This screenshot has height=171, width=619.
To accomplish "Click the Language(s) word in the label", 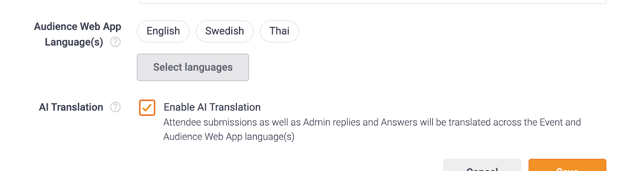I will [x=74, y=42].
